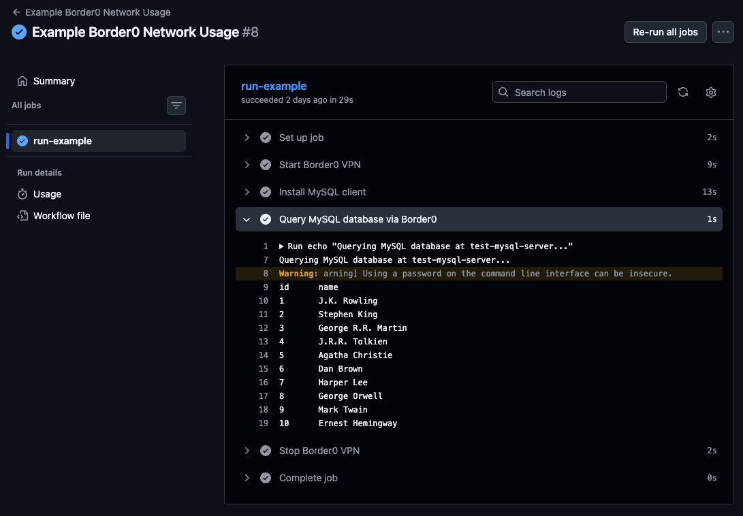Click the check icon beside Query MySQL database step

pos(266,219)
